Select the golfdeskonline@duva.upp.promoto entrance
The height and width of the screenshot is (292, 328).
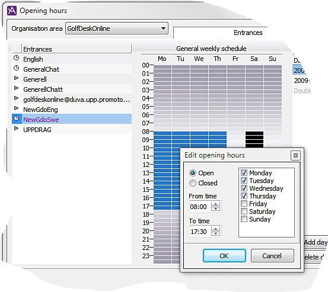pos(77,100)
